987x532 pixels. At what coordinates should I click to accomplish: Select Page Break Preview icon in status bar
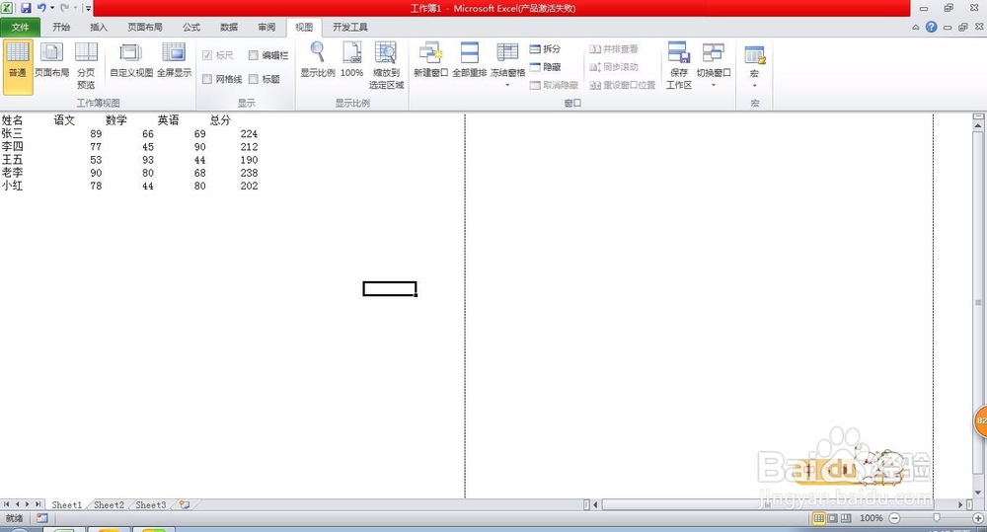(846, 518)
